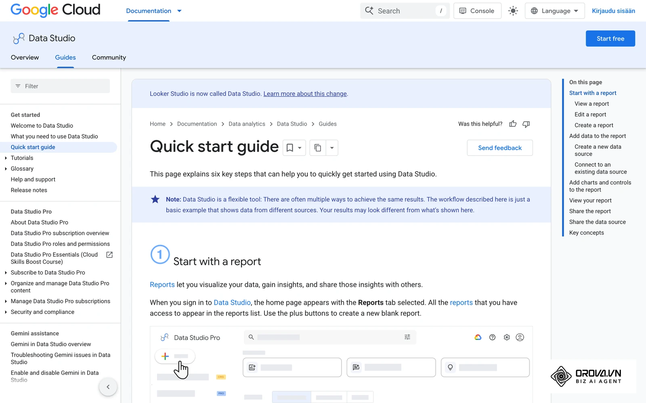Image resolution: width=646 pixels, height=403 pixels.
Task: Click in the Search field
Action: (x=405, y=11)
